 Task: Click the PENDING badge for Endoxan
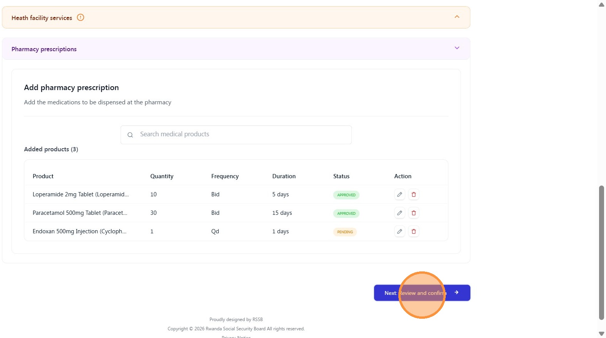click(x=345, y=232)
